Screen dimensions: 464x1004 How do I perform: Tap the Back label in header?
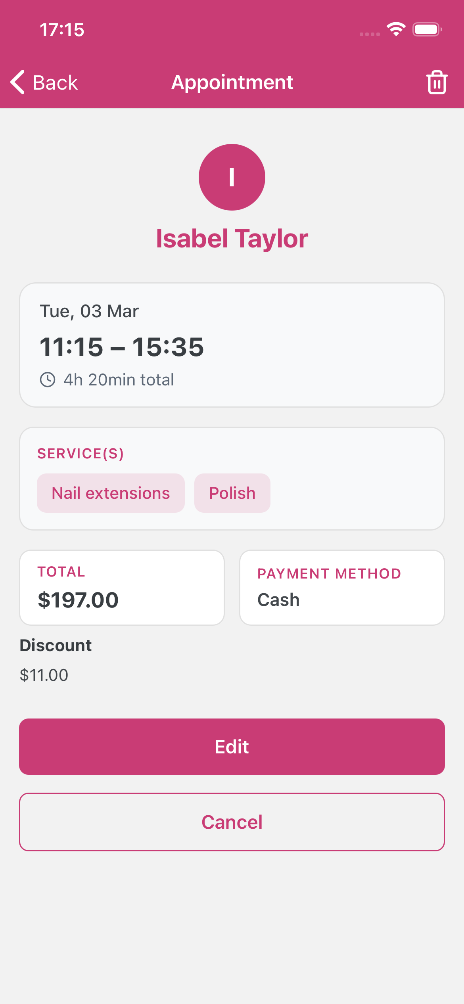click(55, 83)
